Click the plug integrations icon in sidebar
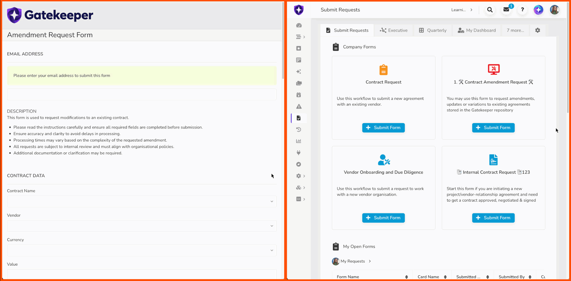Image resolution: width=571 pixels, height=281 pixels. tap(299, 153)
